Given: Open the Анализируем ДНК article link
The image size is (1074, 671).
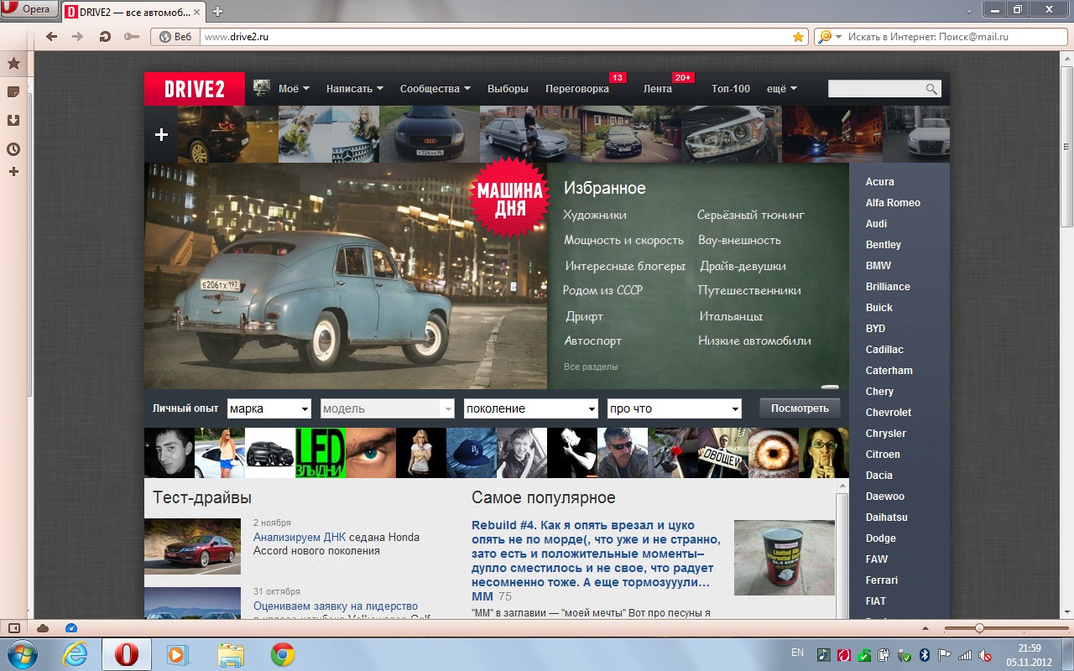Looking at the screenshot, I should (x=300, y=537).
